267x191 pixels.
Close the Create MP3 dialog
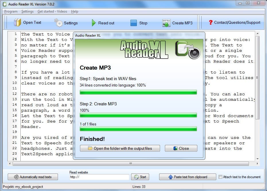click(181, 148)
